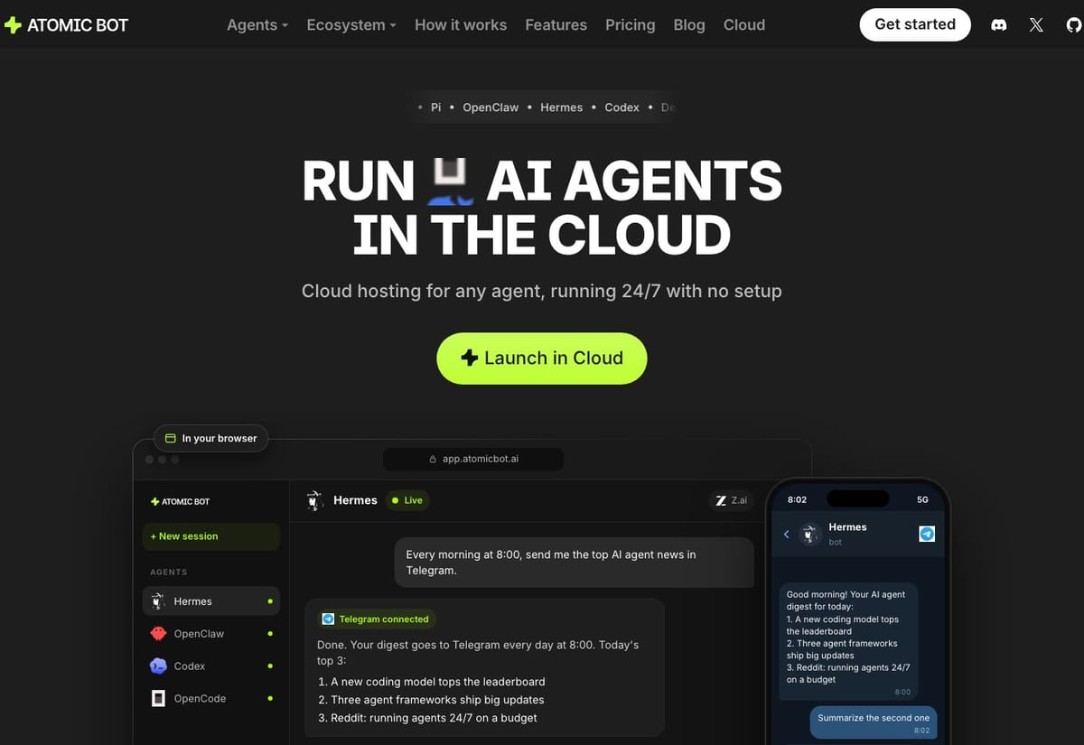The image size is (1084, 745).
Task: Click the OpenClaw red icon in sidebar
Action: pyautogui.click(x=158, y=633)
